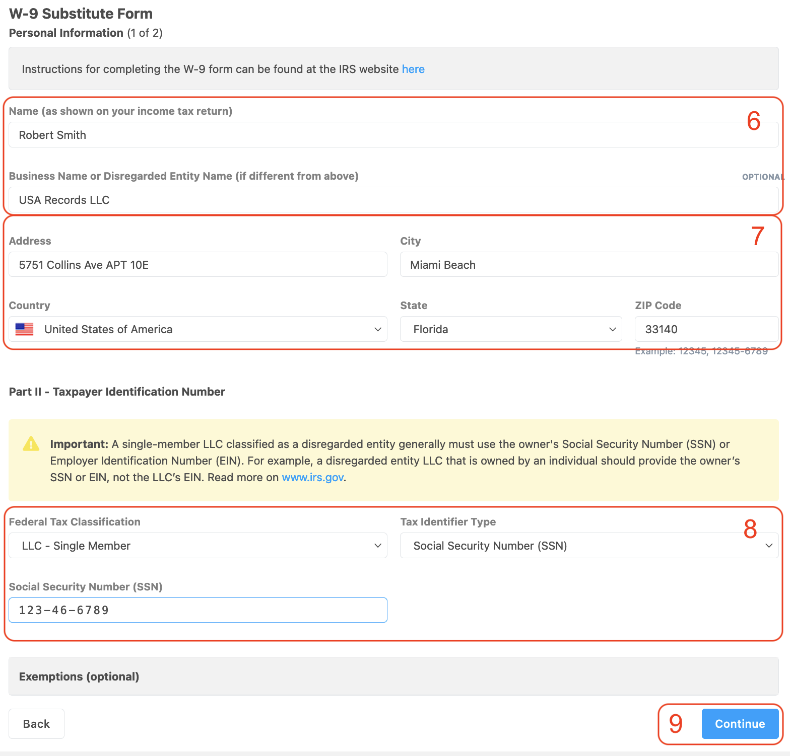Screen dimensions: 790x756
Task: Click the Part II Taxpayer Identification heading
Action: [117, 392]
